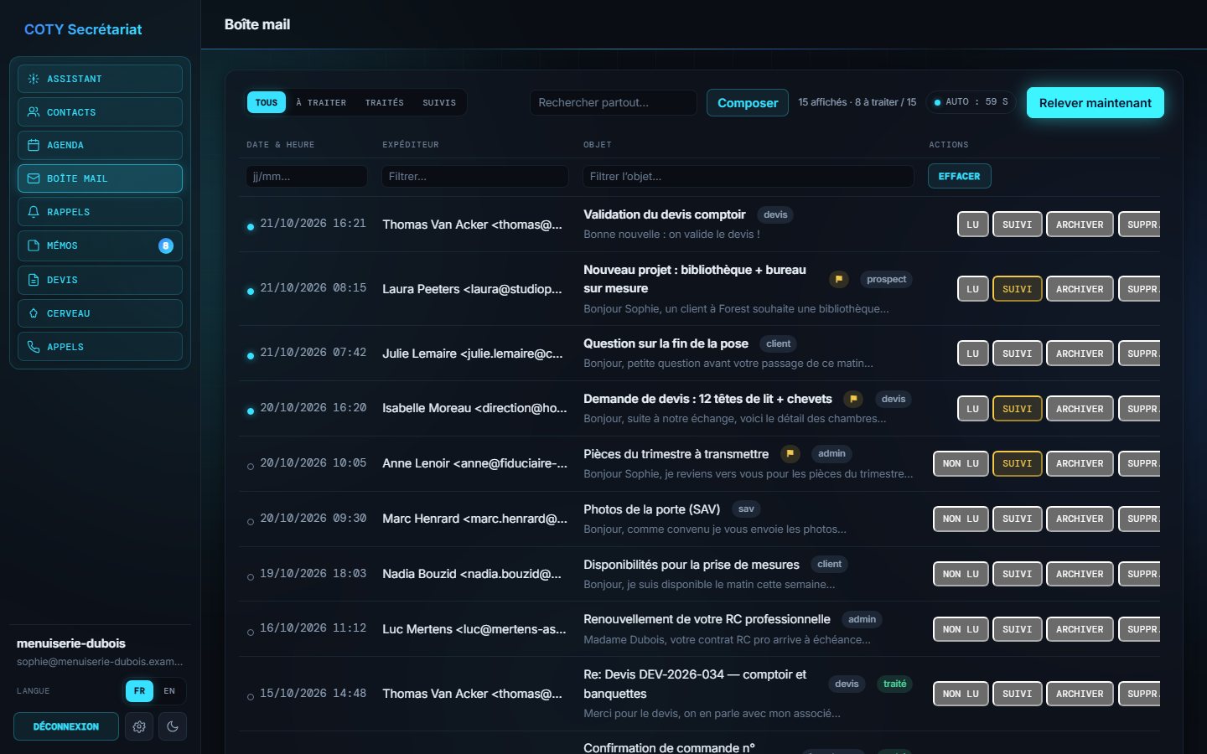This screenshot has width=1207, height=754.
Task: Archive the Julie Lemaire email
Action: 1080,354
